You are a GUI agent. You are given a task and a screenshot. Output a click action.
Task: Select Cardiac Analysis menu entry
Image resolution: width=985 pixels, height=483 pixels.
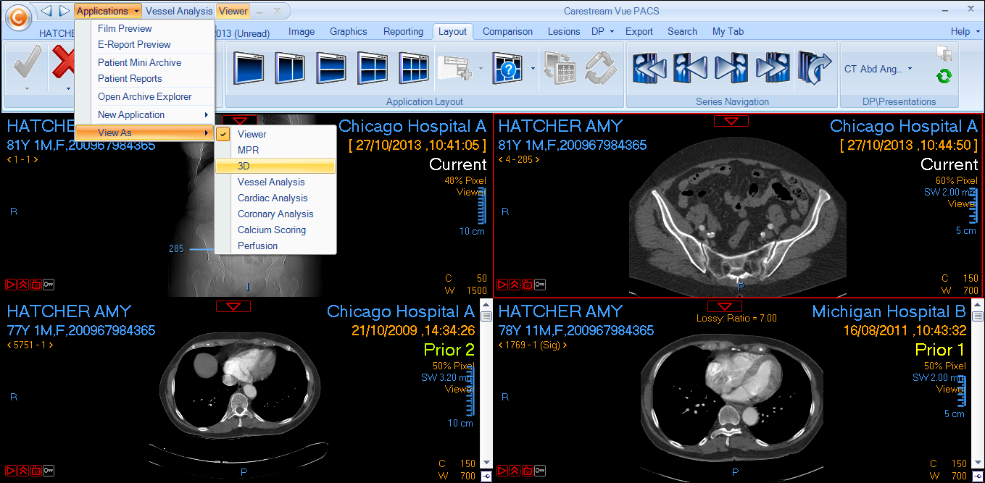click(x=275, y=198)
